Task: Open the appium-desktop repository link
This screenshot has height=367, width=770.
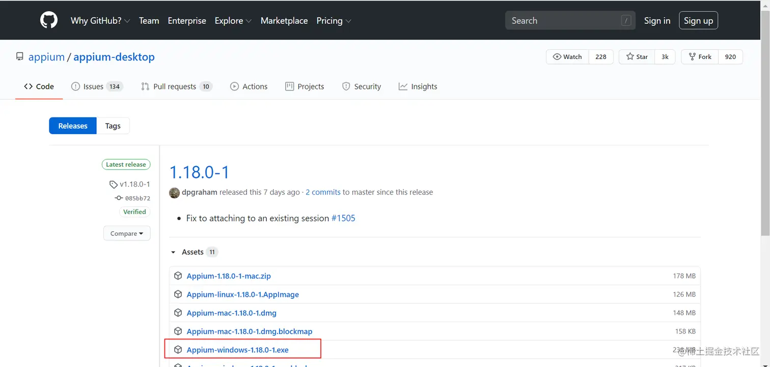Action: [114, 57]
